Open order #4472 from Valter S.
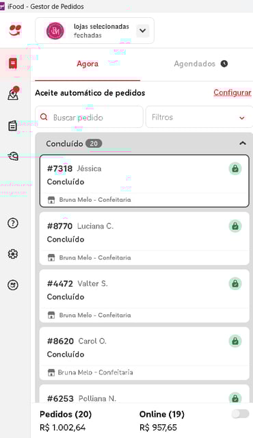253x438 pixels. (x=144, y=296)
